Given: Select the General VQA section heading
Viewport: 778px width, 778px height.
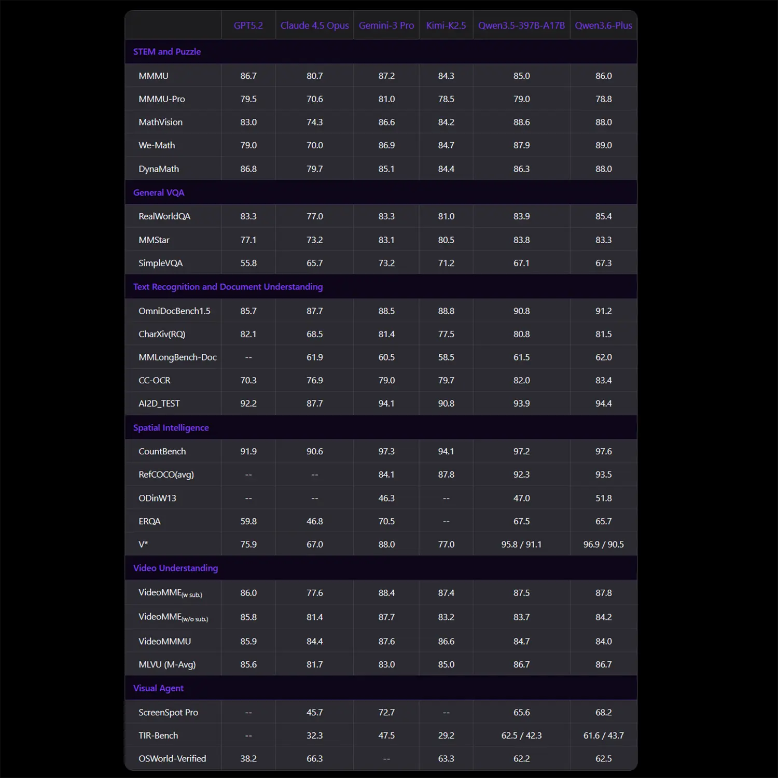Looking at the screenshot, I should pyautogui.click(x=159, y=192).
